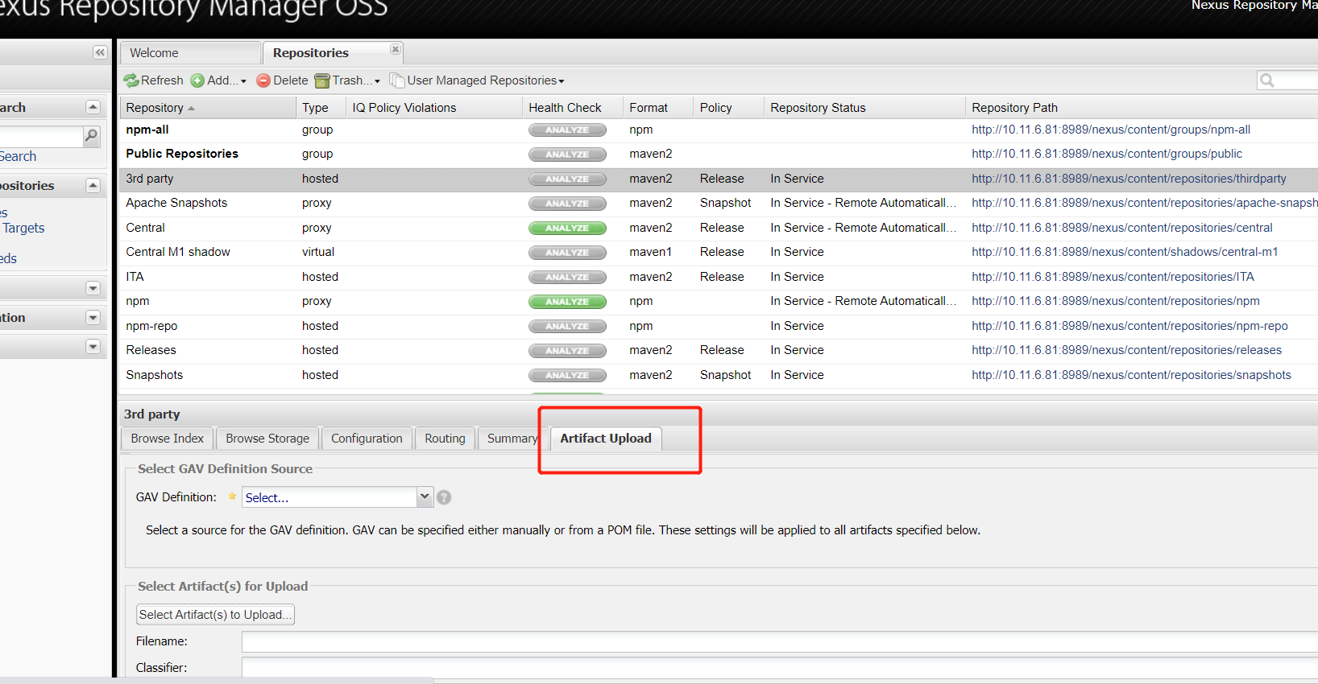Open the Browse Index tab

coord(168,439)
